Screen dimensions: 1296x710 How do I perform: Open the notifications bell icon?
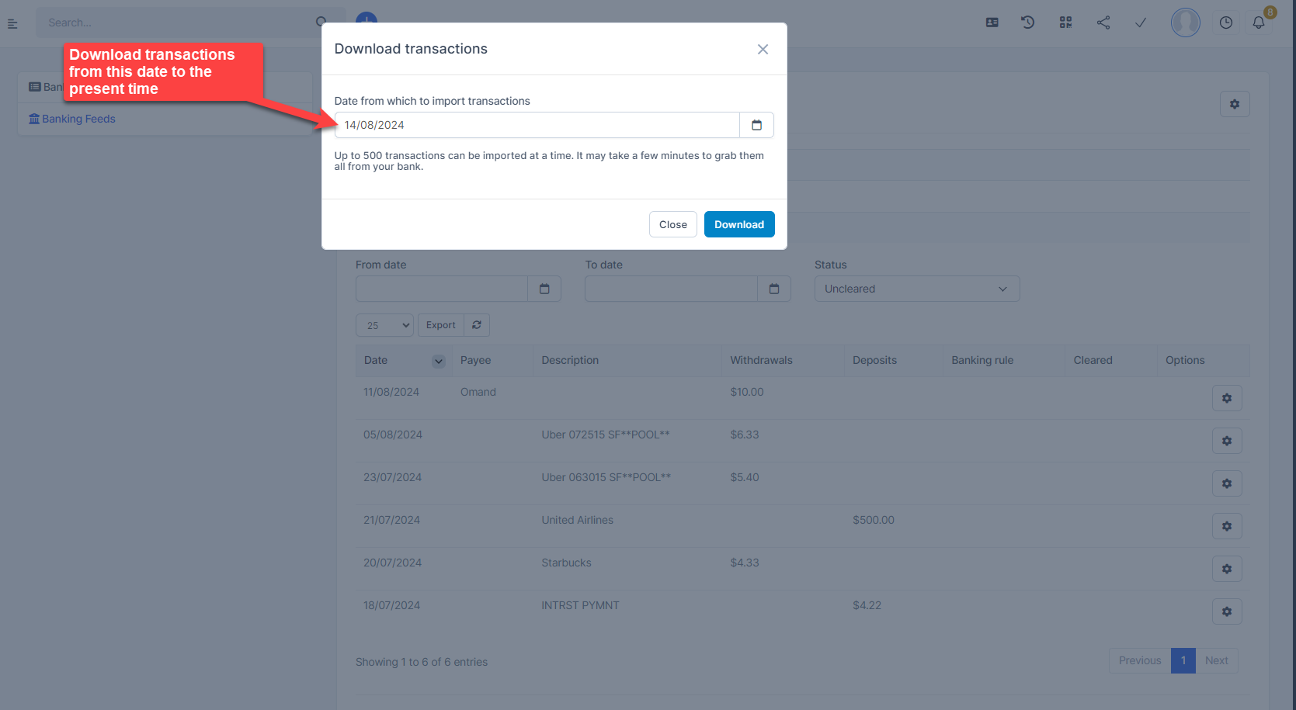[1259, 23]
